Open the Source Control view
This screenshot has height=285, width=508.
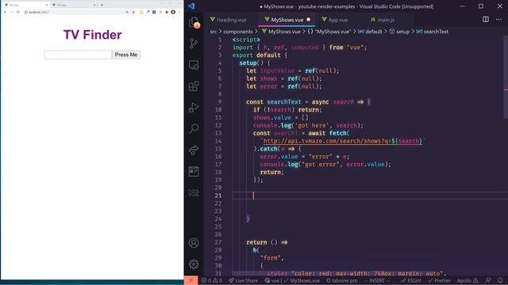tap(194, 44)
